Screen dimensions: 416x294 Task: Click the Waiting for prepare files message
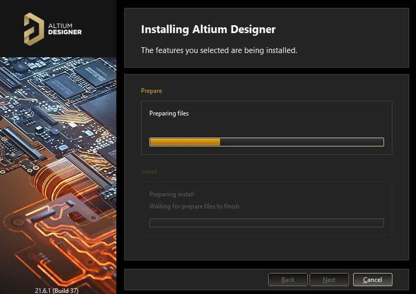point(194,206)
